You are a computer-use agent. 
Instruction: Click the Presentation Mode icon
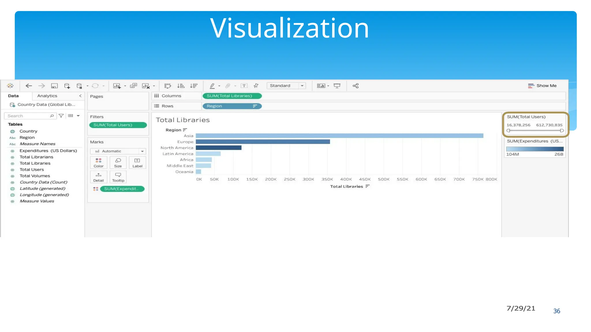click(x=337, y=86)
